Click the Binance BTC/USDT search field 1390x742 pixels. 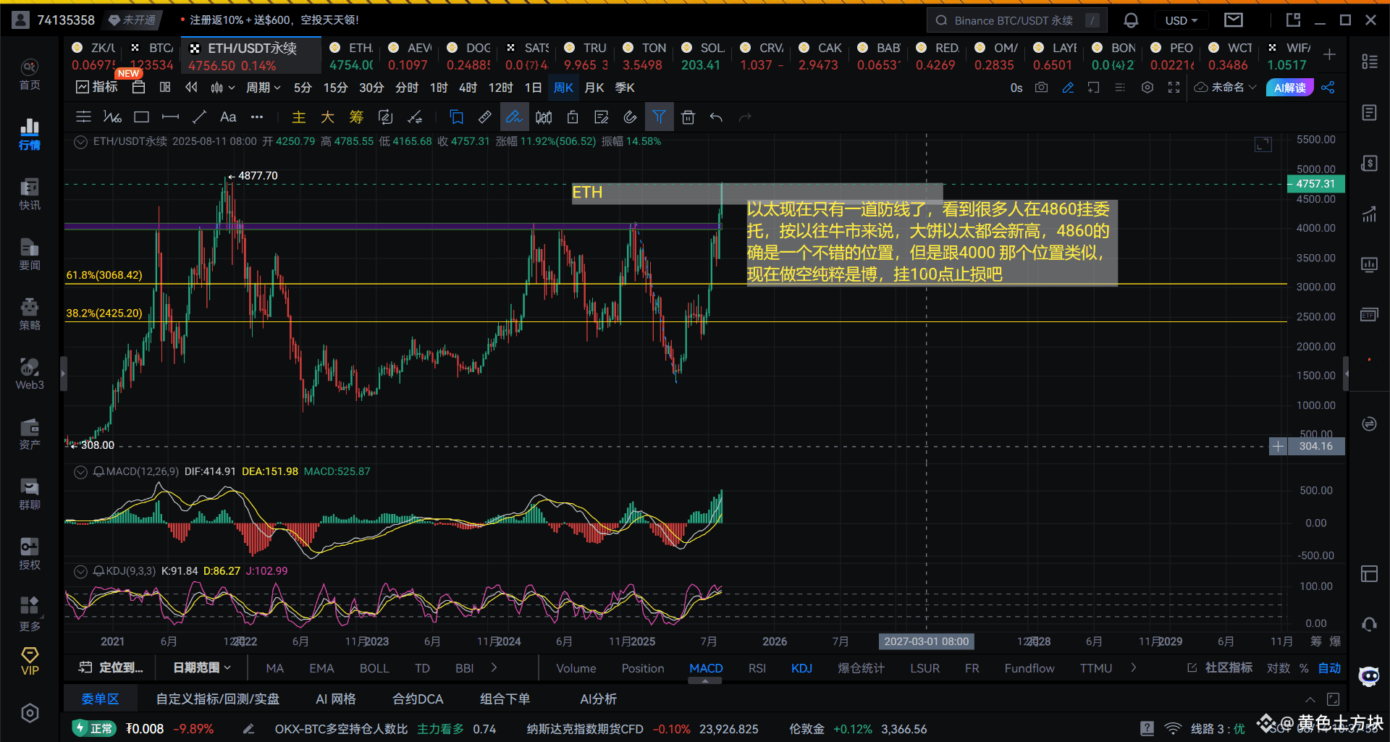[1017, 20]
